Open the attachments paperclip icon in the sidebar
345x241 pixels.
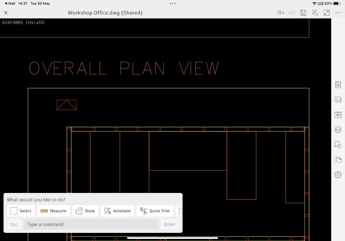(338, 160)
